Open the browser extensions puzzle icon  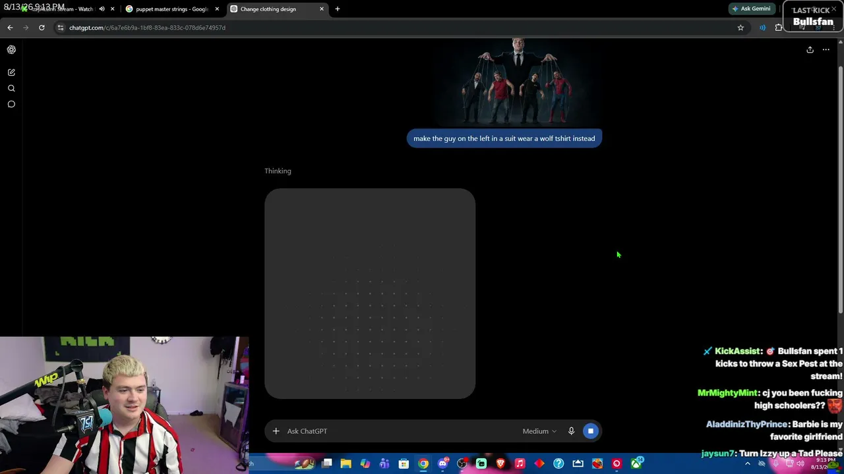779,28
